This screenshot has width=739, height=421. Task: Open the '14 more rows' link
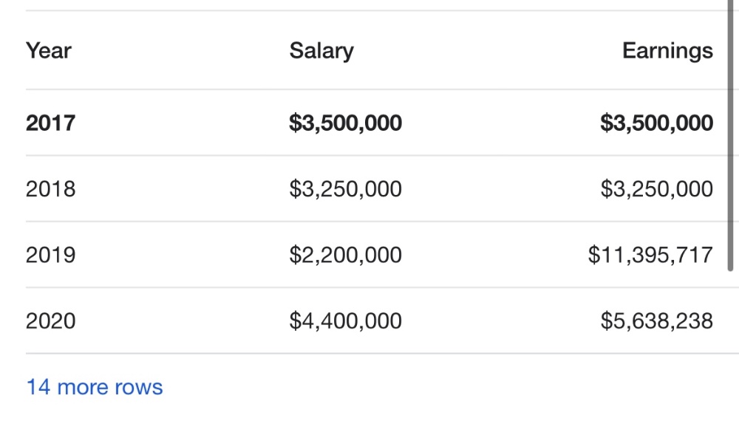click(x=95, y=387)
